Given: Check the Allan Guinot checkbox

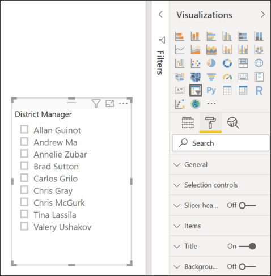Looking at the screenshot, I should [24, 129].
